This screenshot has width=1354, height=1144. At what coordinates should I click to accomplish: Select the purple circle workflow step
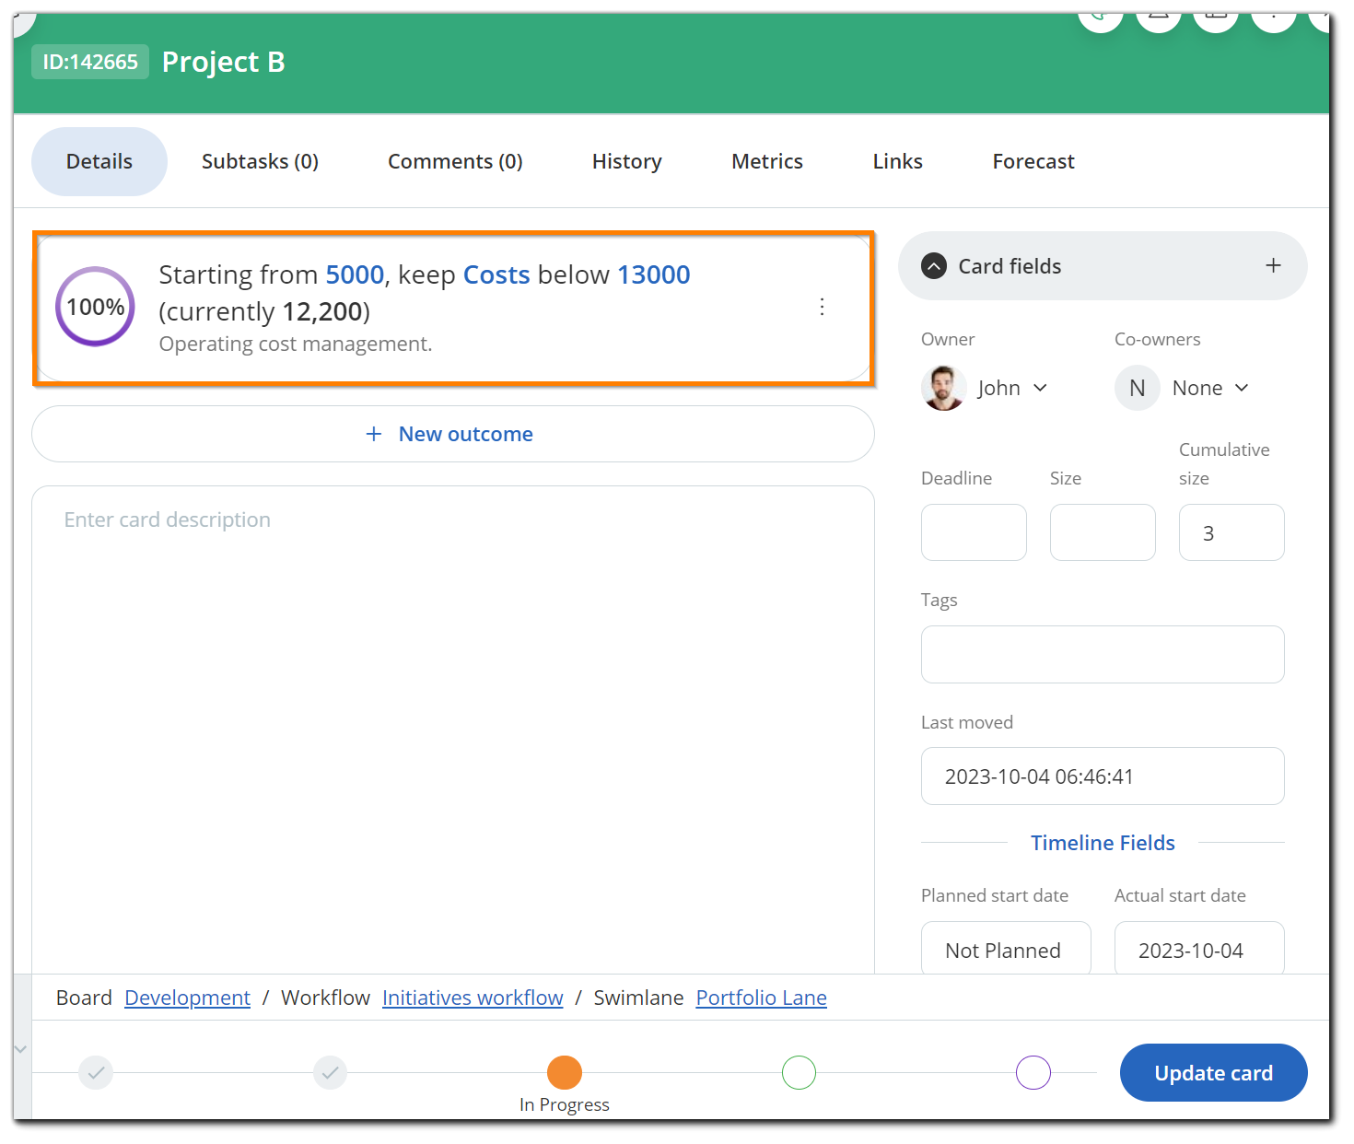1033,1072
